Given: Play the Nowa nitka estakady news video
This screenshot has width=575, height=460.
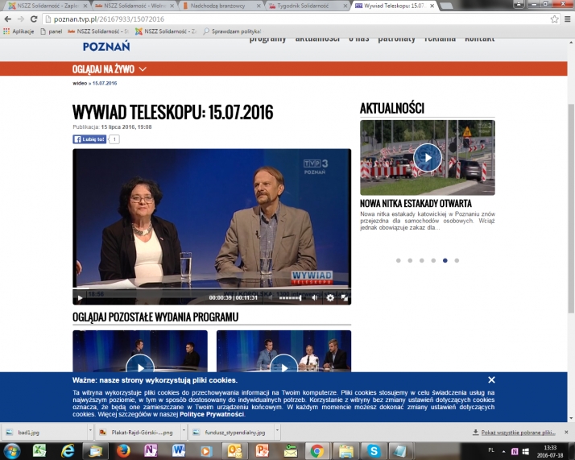Looking at the screenshot, I should 427,157.
